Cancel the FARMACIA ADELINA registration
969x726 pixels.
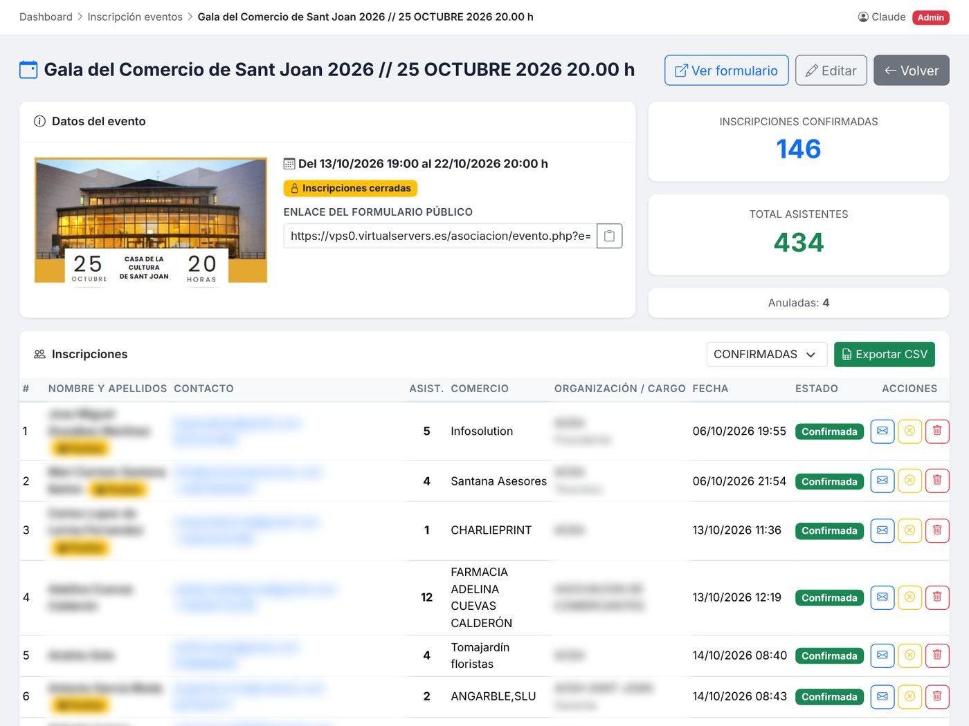coord(909,597)
